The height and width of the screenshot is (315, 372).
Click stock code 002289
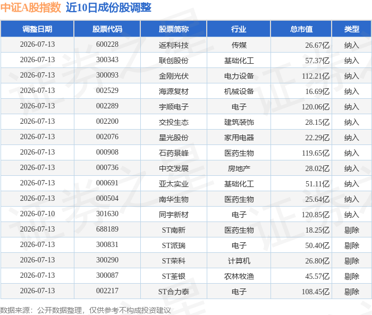coord(107,106)
